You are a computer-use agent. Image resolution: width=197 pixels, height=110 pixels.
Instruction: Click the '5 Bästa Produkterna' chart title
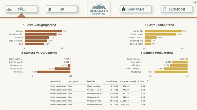pos(159,25)
